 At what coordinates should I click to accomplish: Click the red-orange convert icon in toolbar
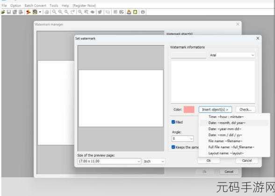tap(28, 12)
